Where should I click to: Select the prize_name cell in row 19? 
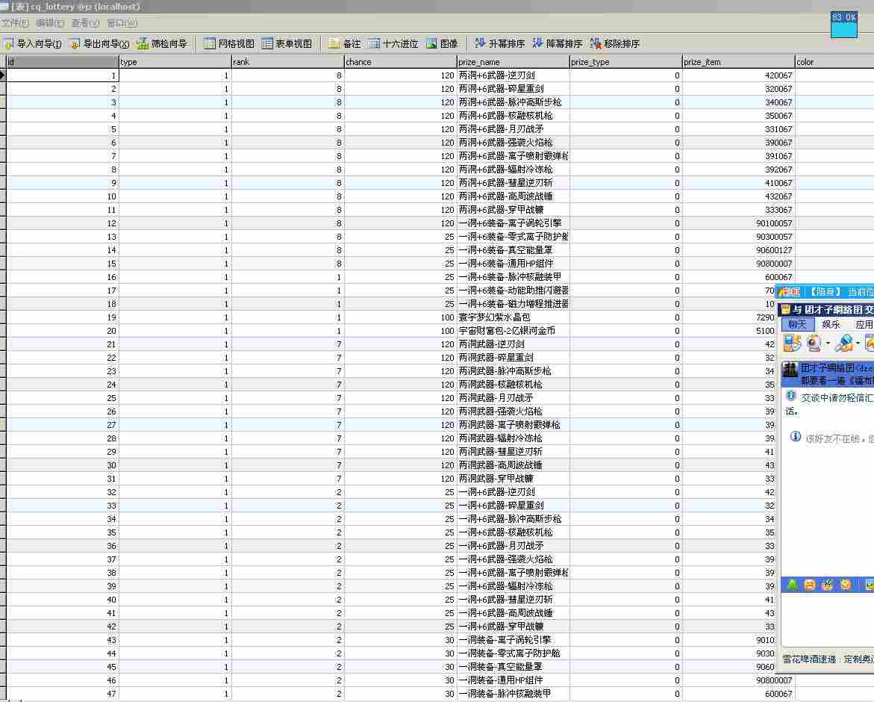point(513,317)
